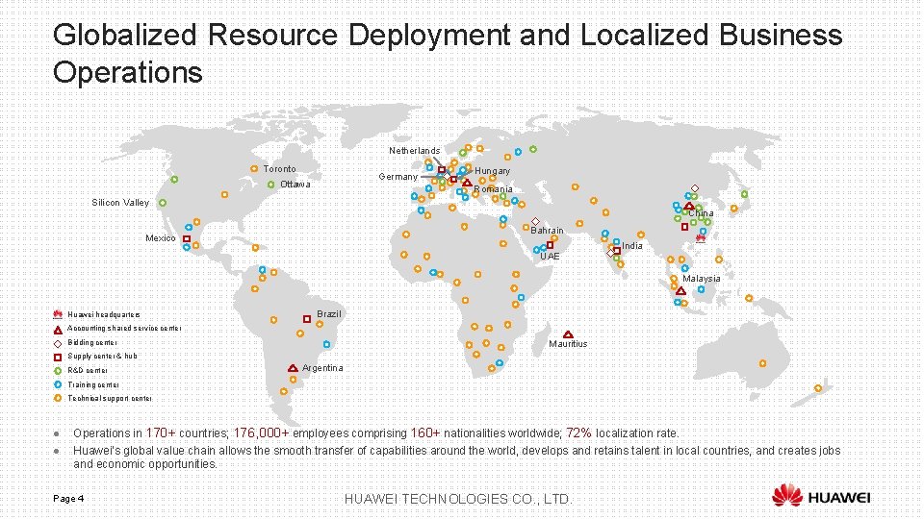Click the red square marker beside Mexico
This screenshot has height=519, width=924.
pos(186,239)
